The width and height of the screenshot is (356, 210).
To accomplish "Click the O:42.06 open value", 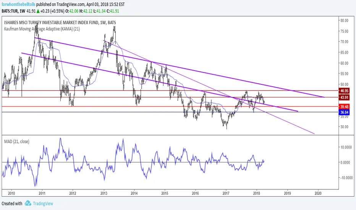I will 72,11.
